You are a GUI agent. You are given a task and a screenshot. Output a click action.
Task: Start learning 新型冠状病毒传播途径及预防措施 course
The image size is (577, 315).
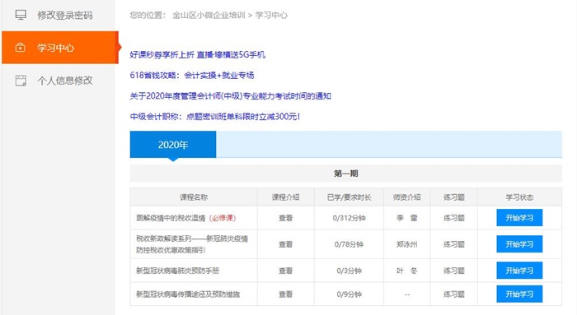519,294
